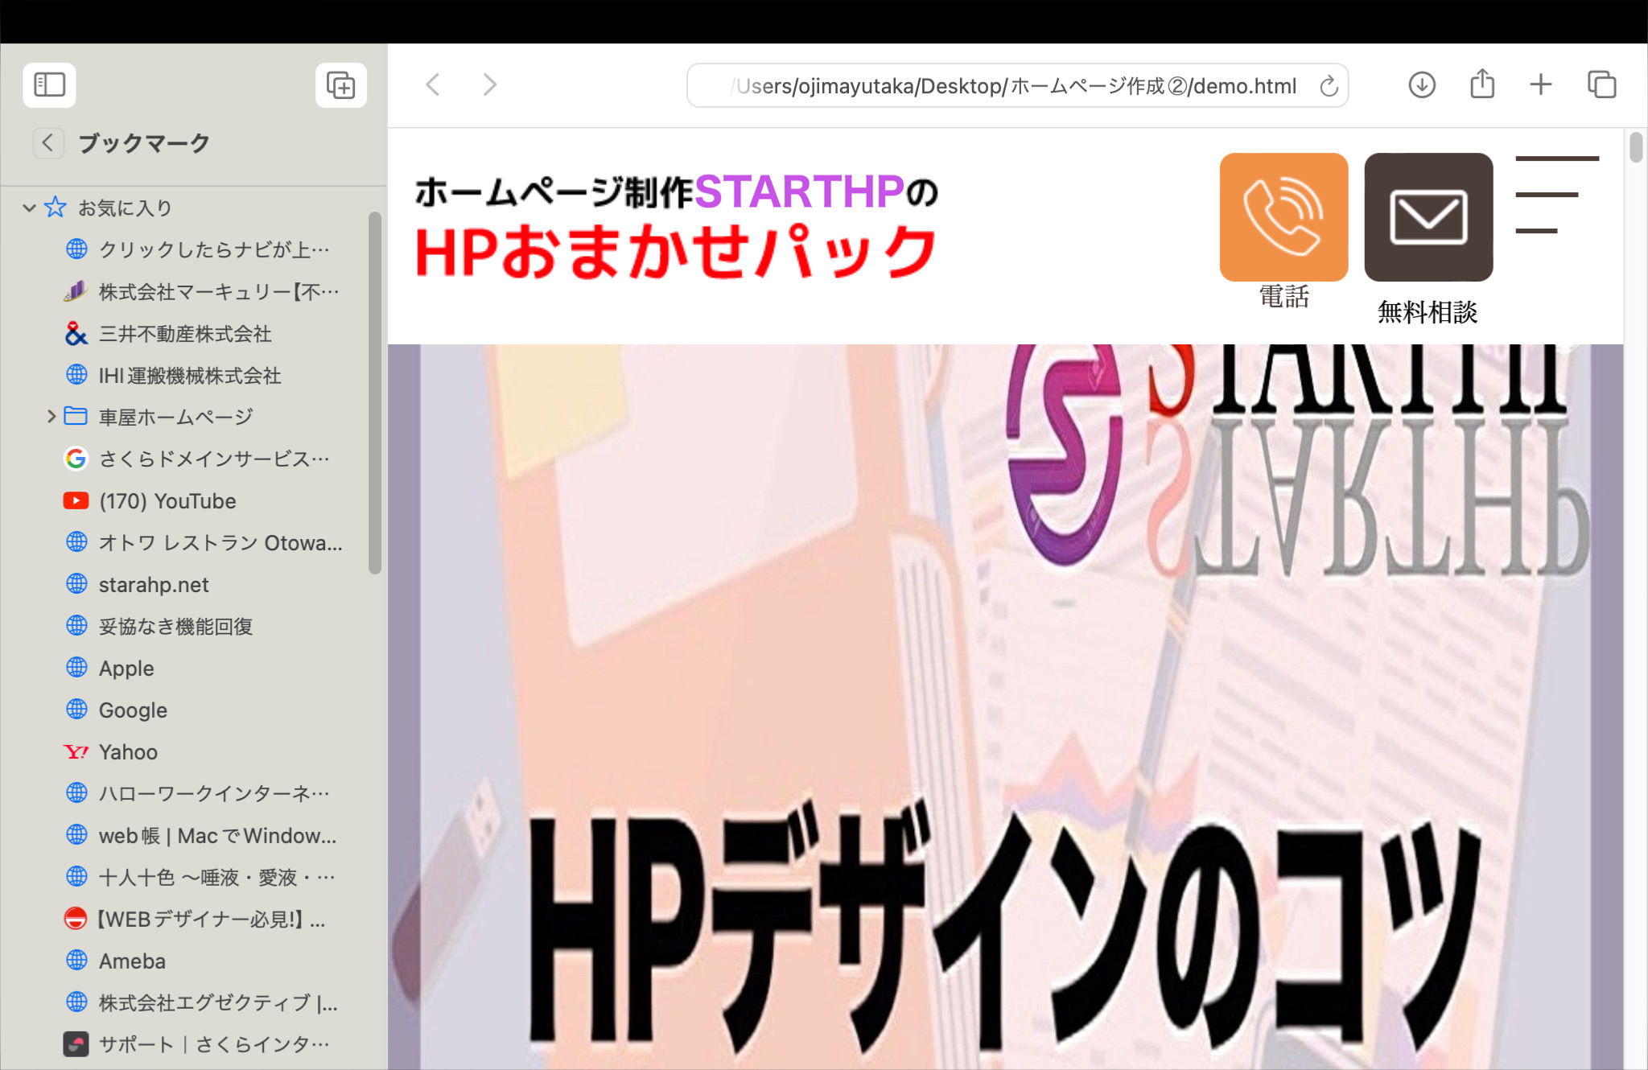Screen dimensions: 1648x1070
Task: Click the address bar URL field
Action: tap(1017, 85)
